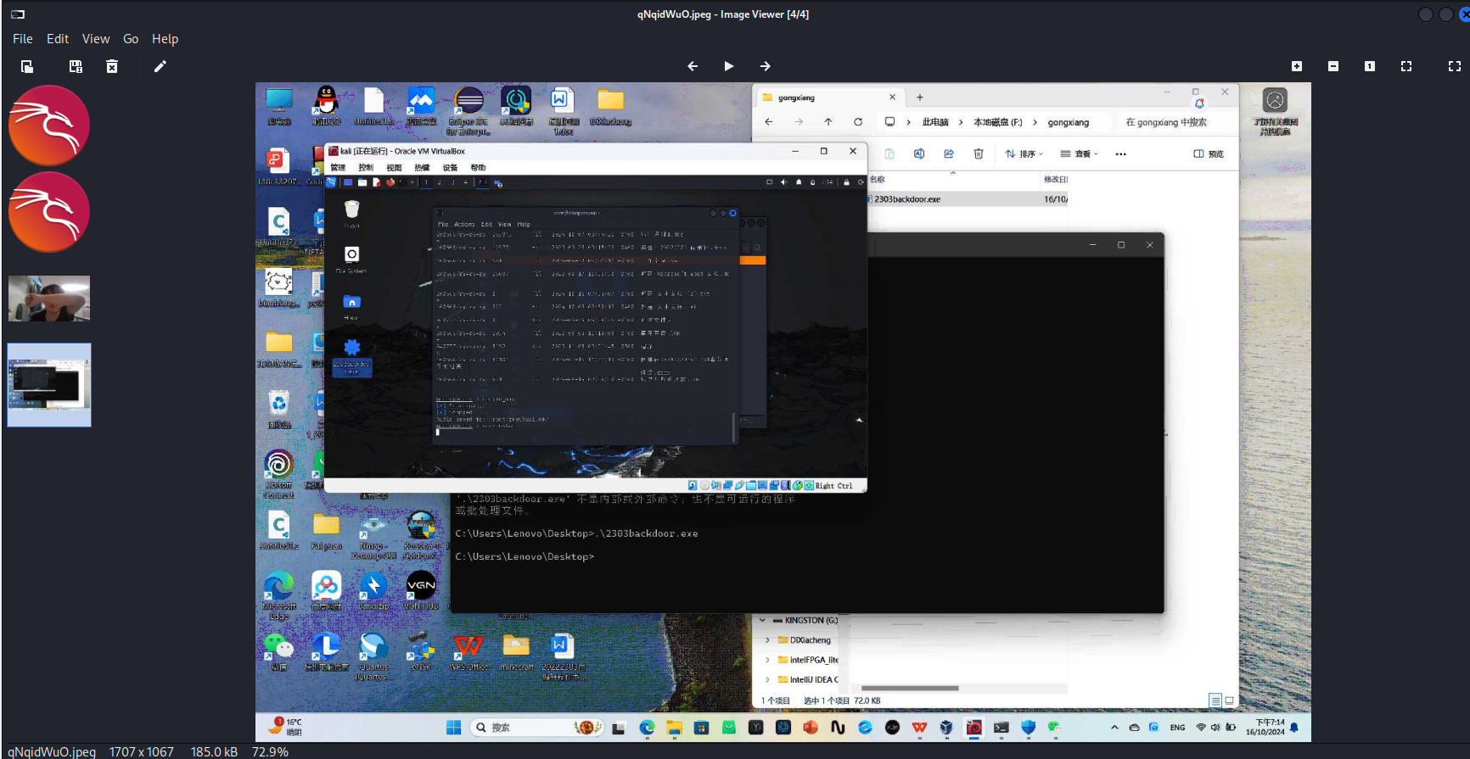
Task: Open the VirtualBox 设备 menu
Action: click(450, 168)
